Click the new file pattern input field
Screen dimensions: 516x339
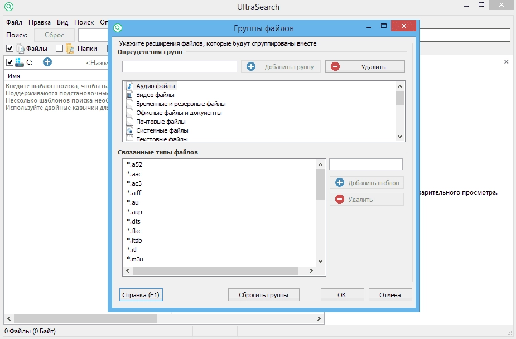(x=365, y=164)
